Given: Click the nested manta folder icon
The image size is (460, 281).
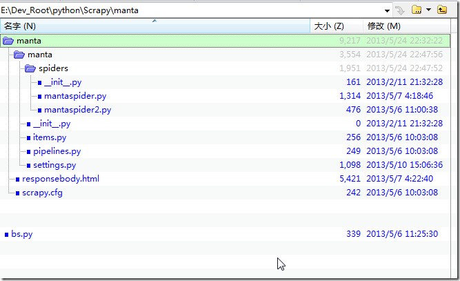Looking at the screenshot, I should 19,55.
